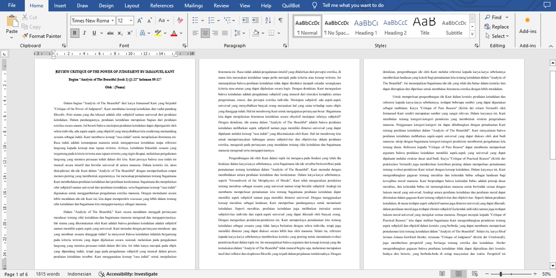Image resolution: width=556 pixels, height=278 pixels.
Task: Open the Borders dropdown arrow
Action: [279, 33]
